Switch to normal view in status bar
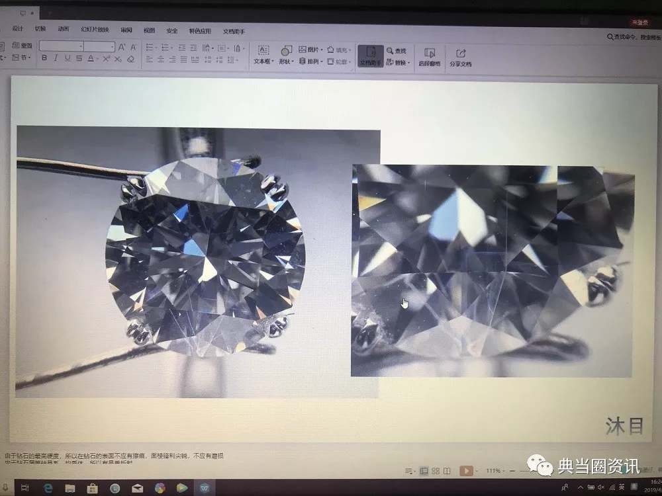Image resolution: width=662 pixels, height=496 pixels. [424, 471]
